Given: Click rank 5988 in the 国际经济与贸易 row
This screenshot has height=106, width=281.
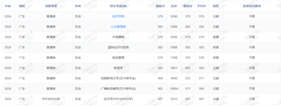Looking at the screenshot, I should click(x=174, y=47).
